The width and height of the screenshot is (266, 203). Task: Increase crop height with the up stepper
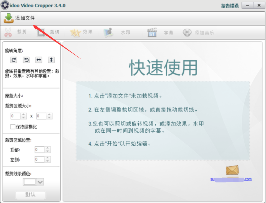click(x=49, y=114)
